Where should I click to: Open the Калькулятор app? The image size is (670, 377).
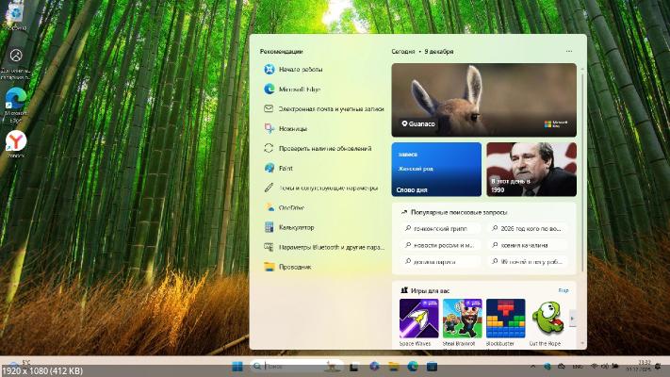[x=296, y=227]
